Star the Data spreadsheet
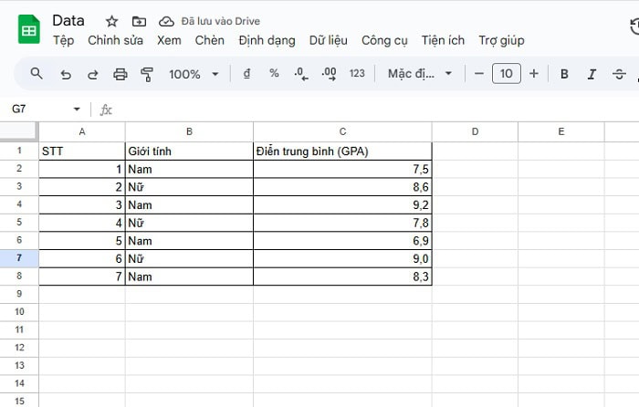This screenshot has height=407, width=639. (x=111, y=21)
